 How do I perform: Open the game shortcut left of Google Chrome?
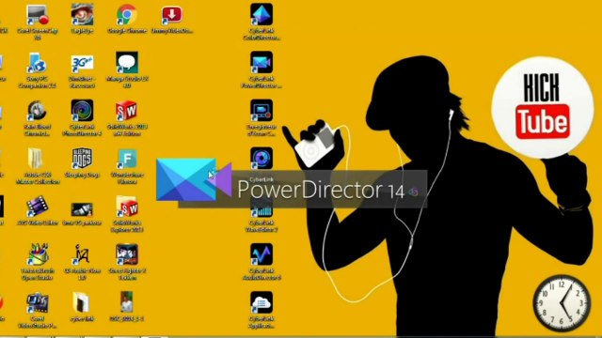point(82,15)
